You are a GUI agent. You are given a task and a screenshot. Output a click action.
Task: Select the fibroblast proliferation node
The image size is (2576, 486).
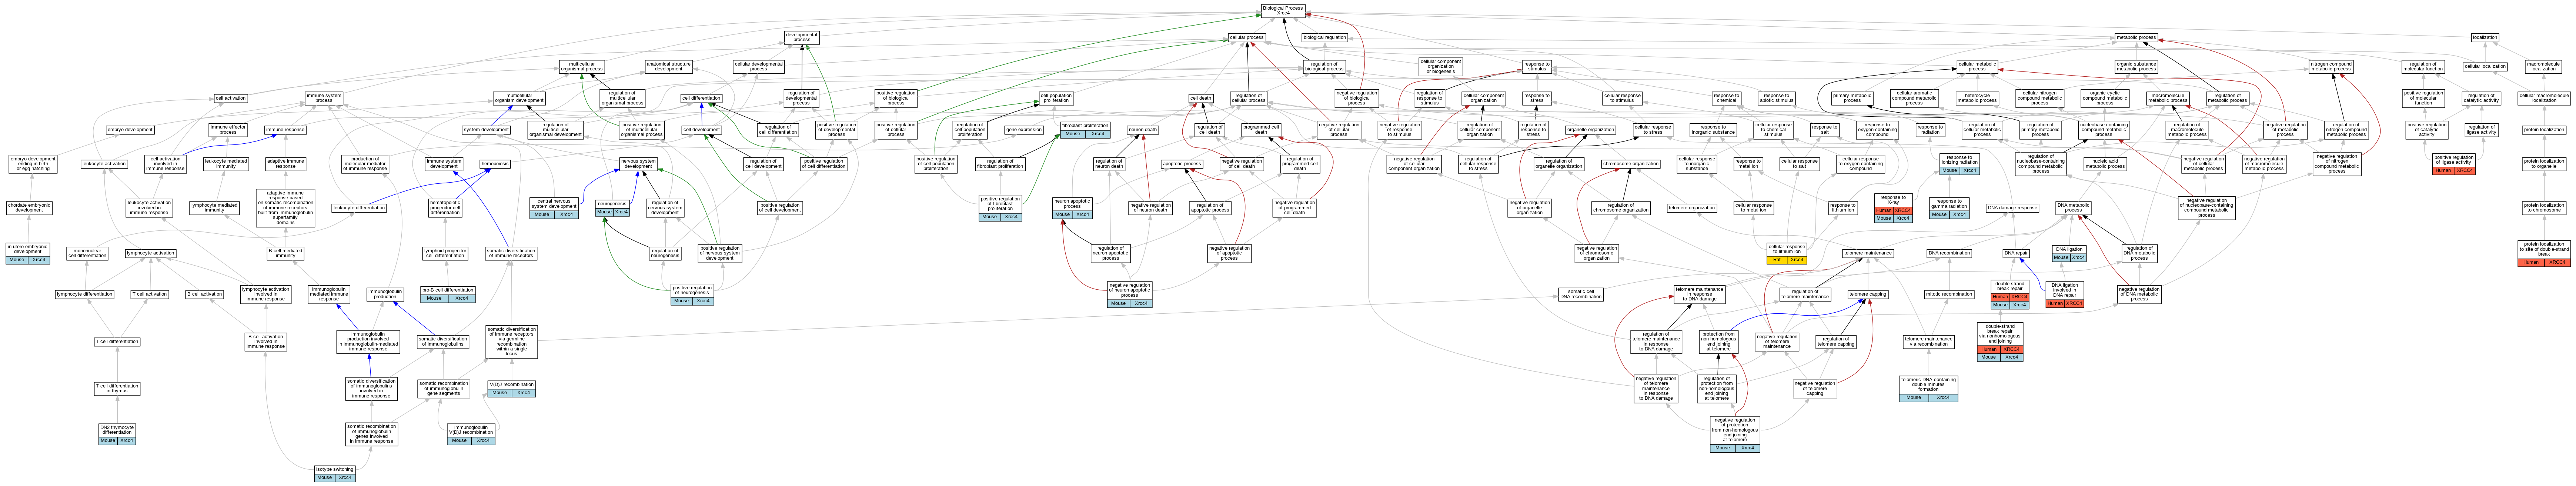(x=1085, y=130)
